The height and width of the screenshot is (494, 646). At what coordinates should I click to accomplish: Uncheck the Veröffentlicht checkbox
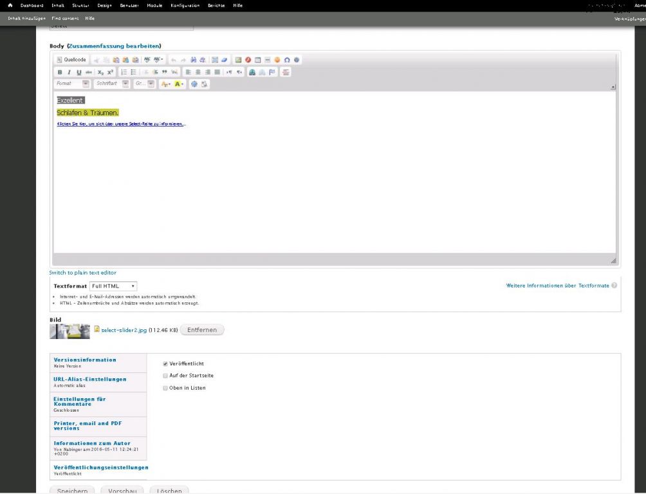165,363
